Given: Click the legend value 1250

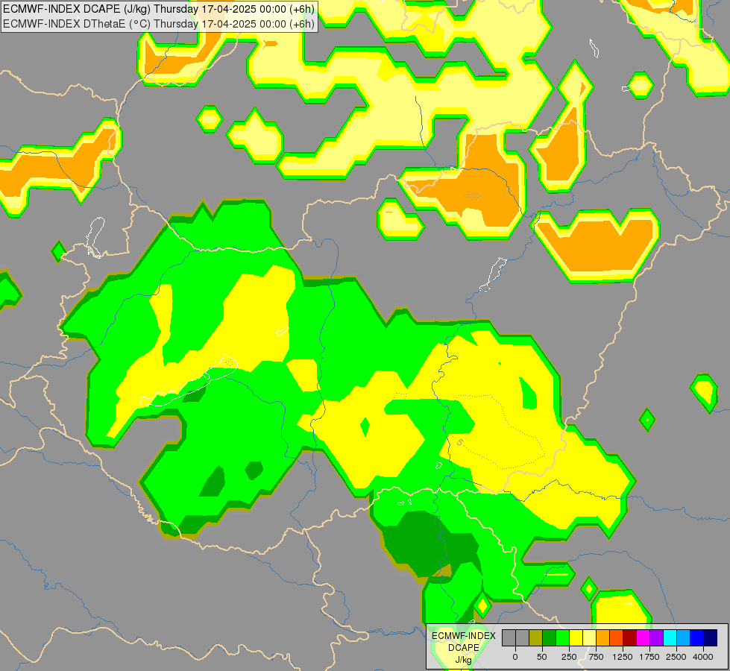Looking at the screenshot, I should (x=623, y=657).
